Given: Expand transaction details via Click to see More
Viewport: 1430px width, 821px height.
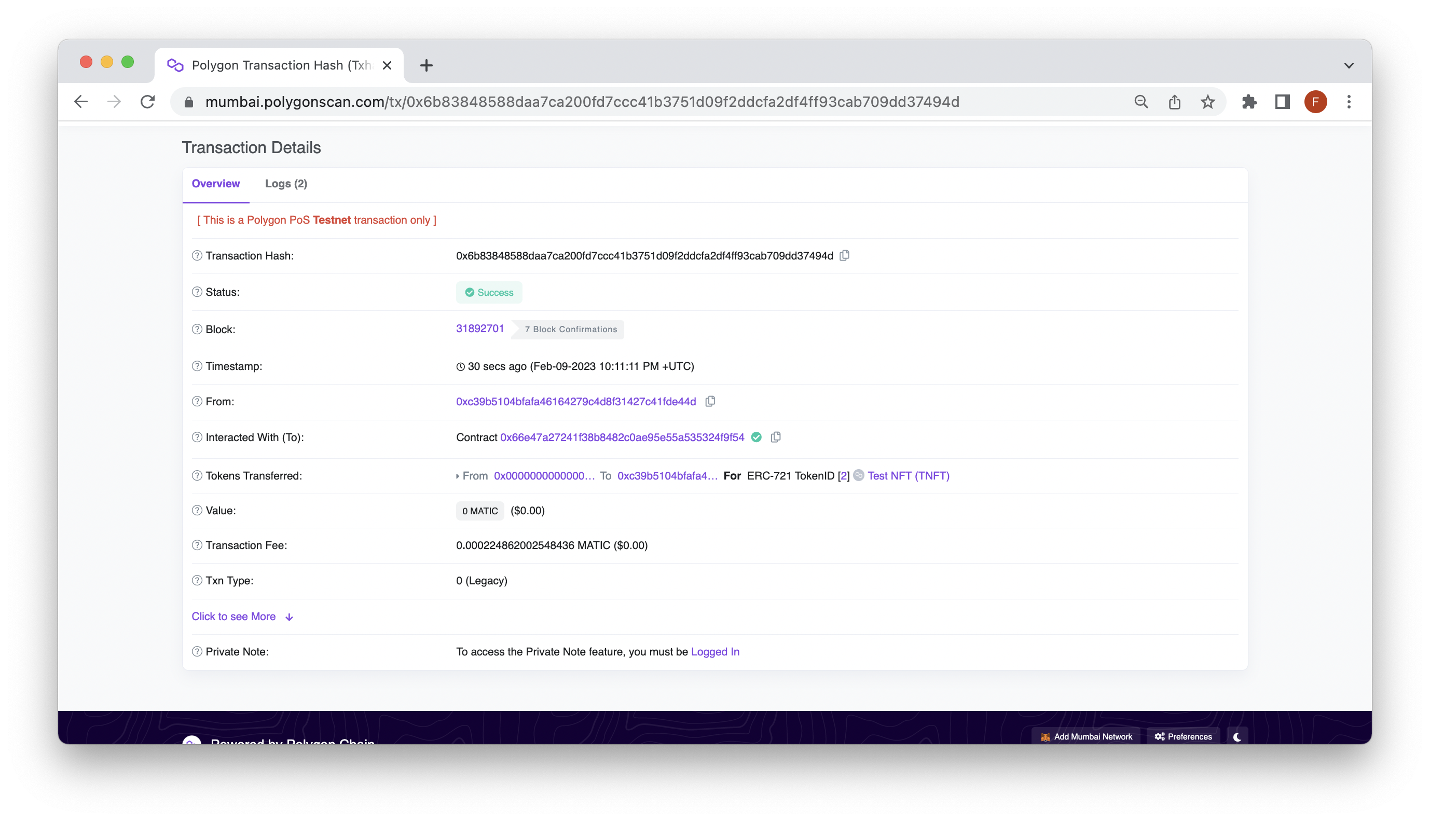Looking at the screenshot, I should 233,617.
